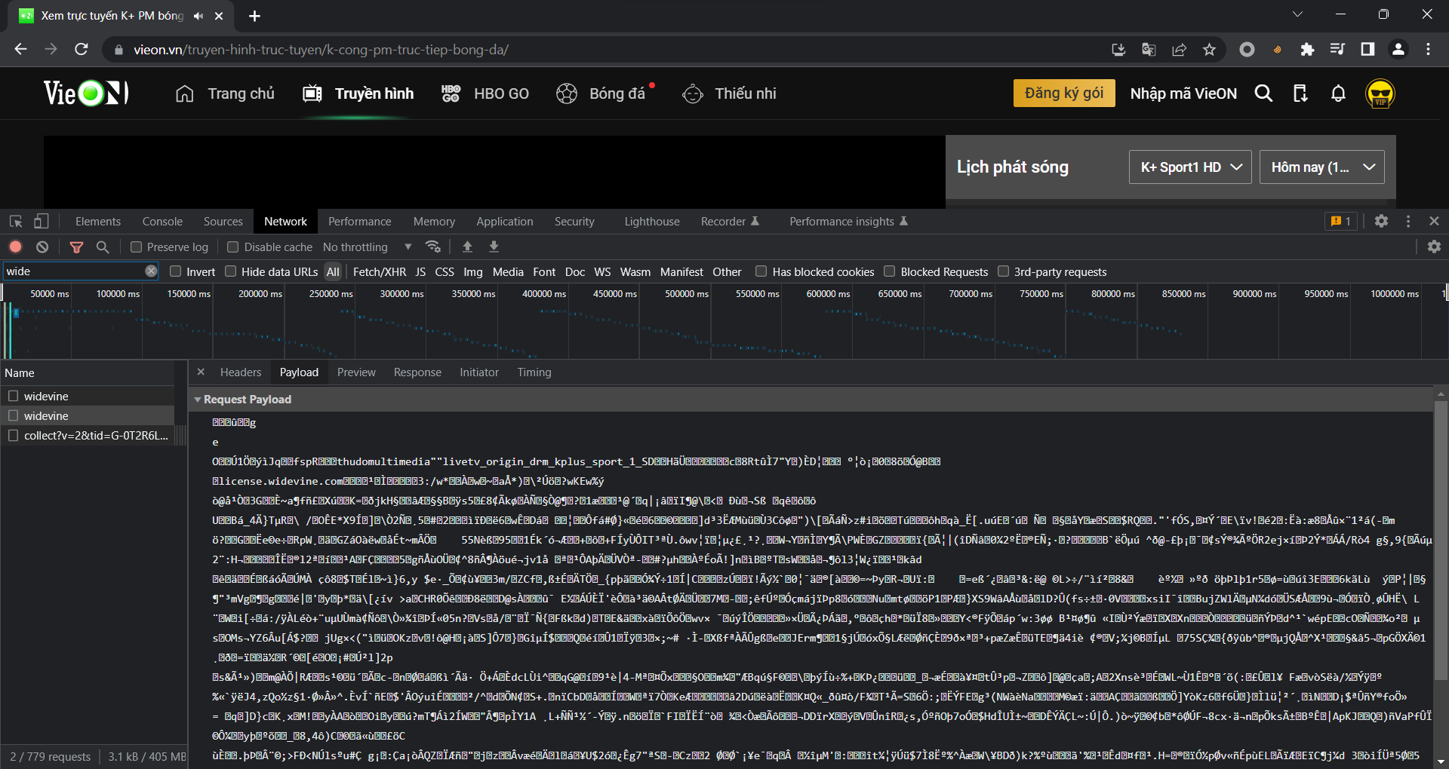Open network panel settings gear
Image resolution: width=1449 pixels, height=769 pixels.
[1434, 247]
